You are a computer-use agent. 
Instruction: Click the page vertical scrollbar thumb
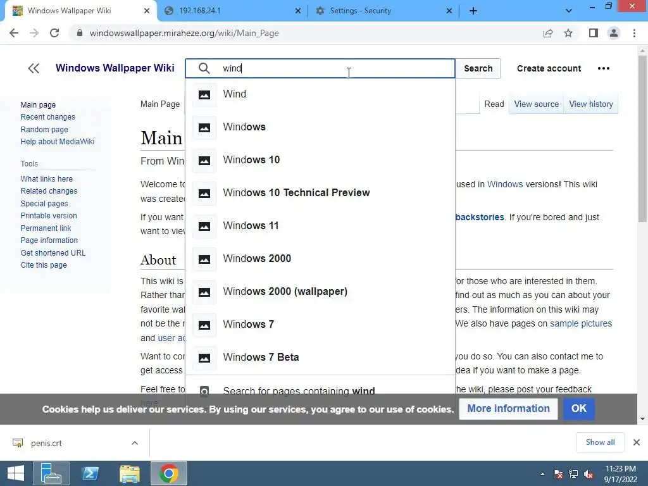pos(642,139)
